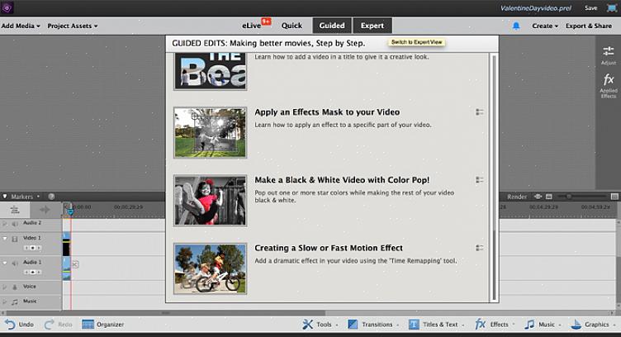Toggle Video 1 keyframe button
621x337 pixels.
(32, 248)
